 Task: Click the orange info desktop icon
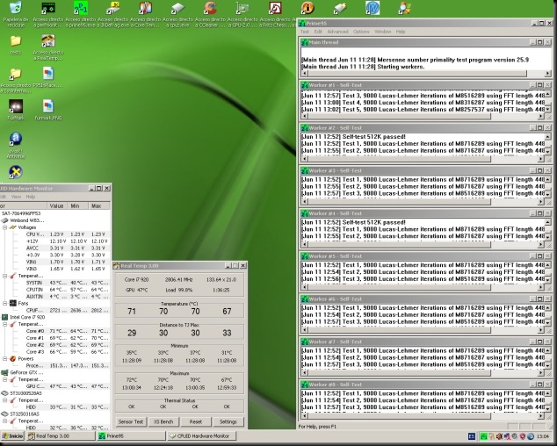307,8
